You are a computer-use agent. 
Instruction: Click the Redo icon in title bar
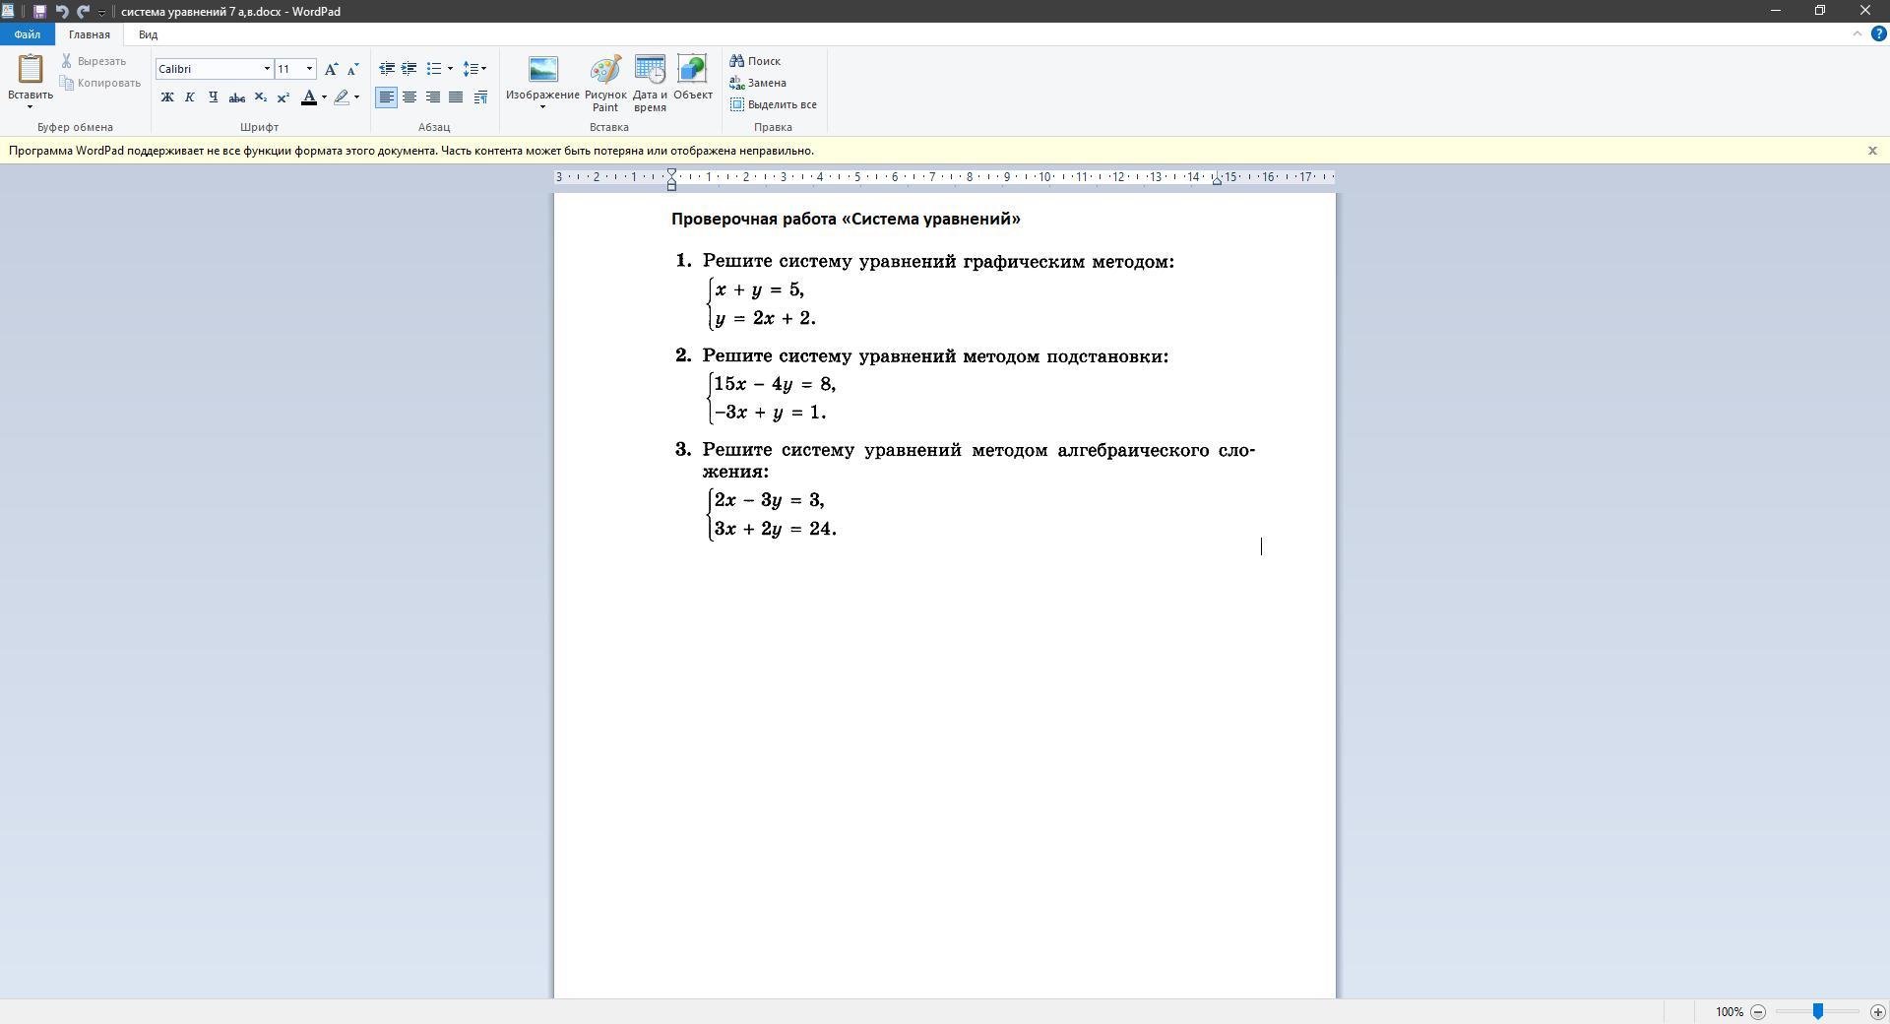click(83, 12)
